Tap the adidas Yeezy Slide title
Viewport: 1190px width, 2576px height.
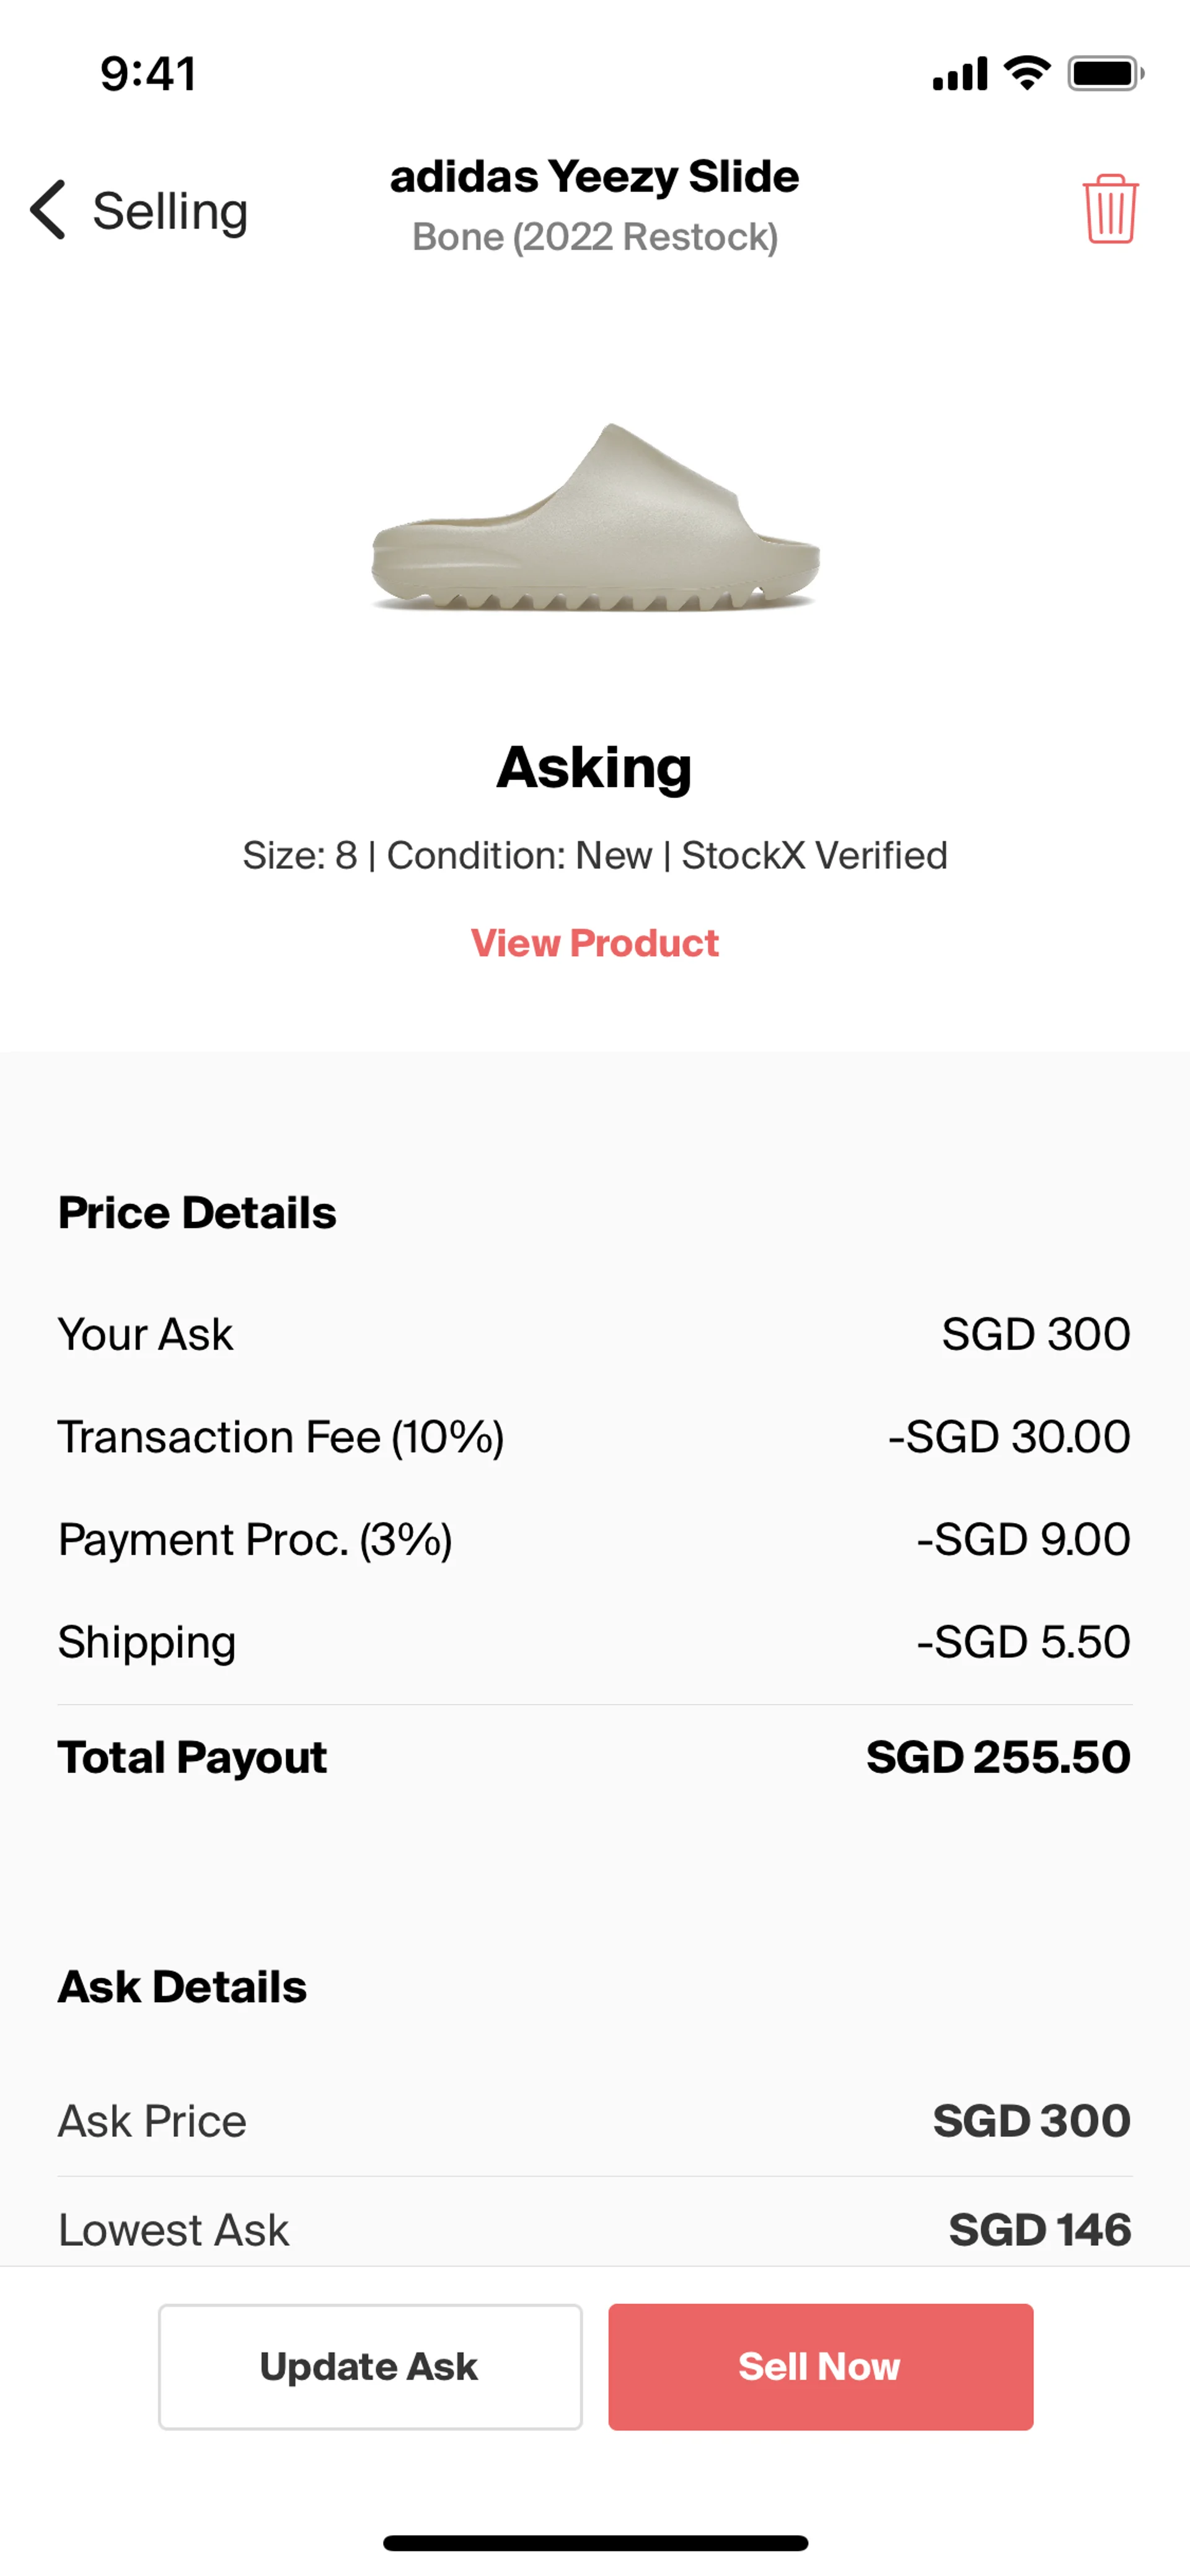point(595,177)
